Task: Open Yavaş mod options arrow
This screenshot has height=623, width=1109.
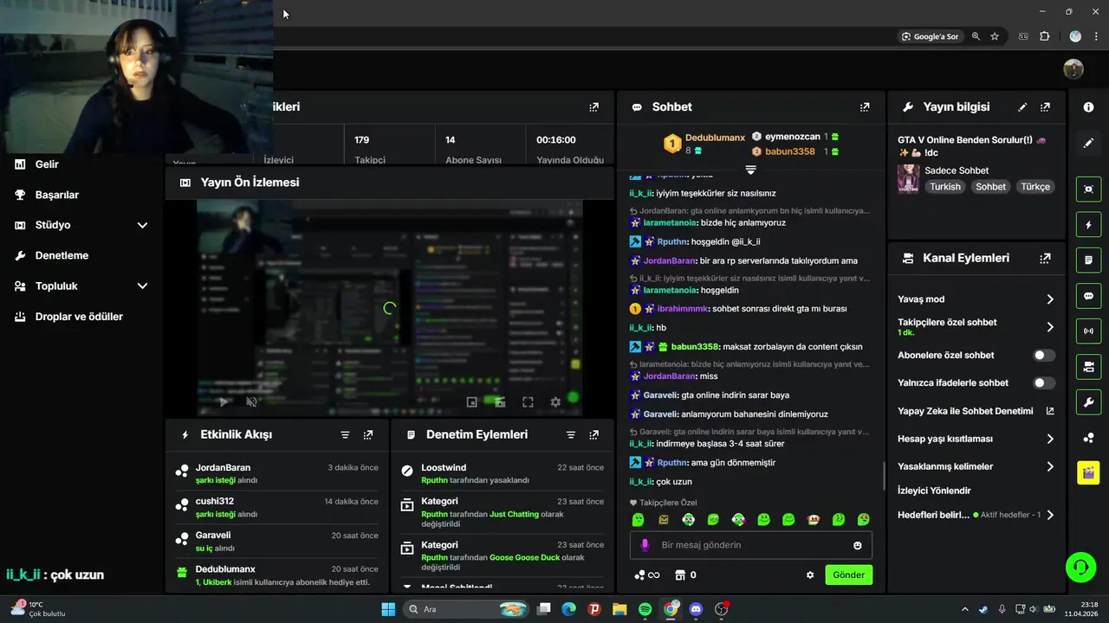Action: click(x=1049, y=299)
